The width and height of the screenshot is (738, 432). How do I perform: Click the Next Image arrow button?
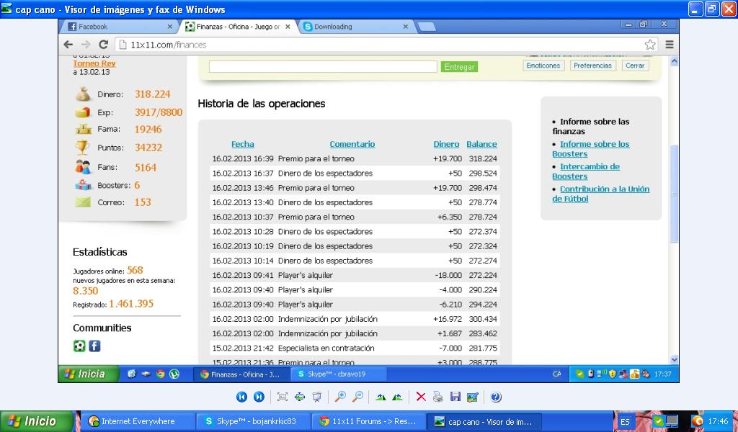coord(259,397)
